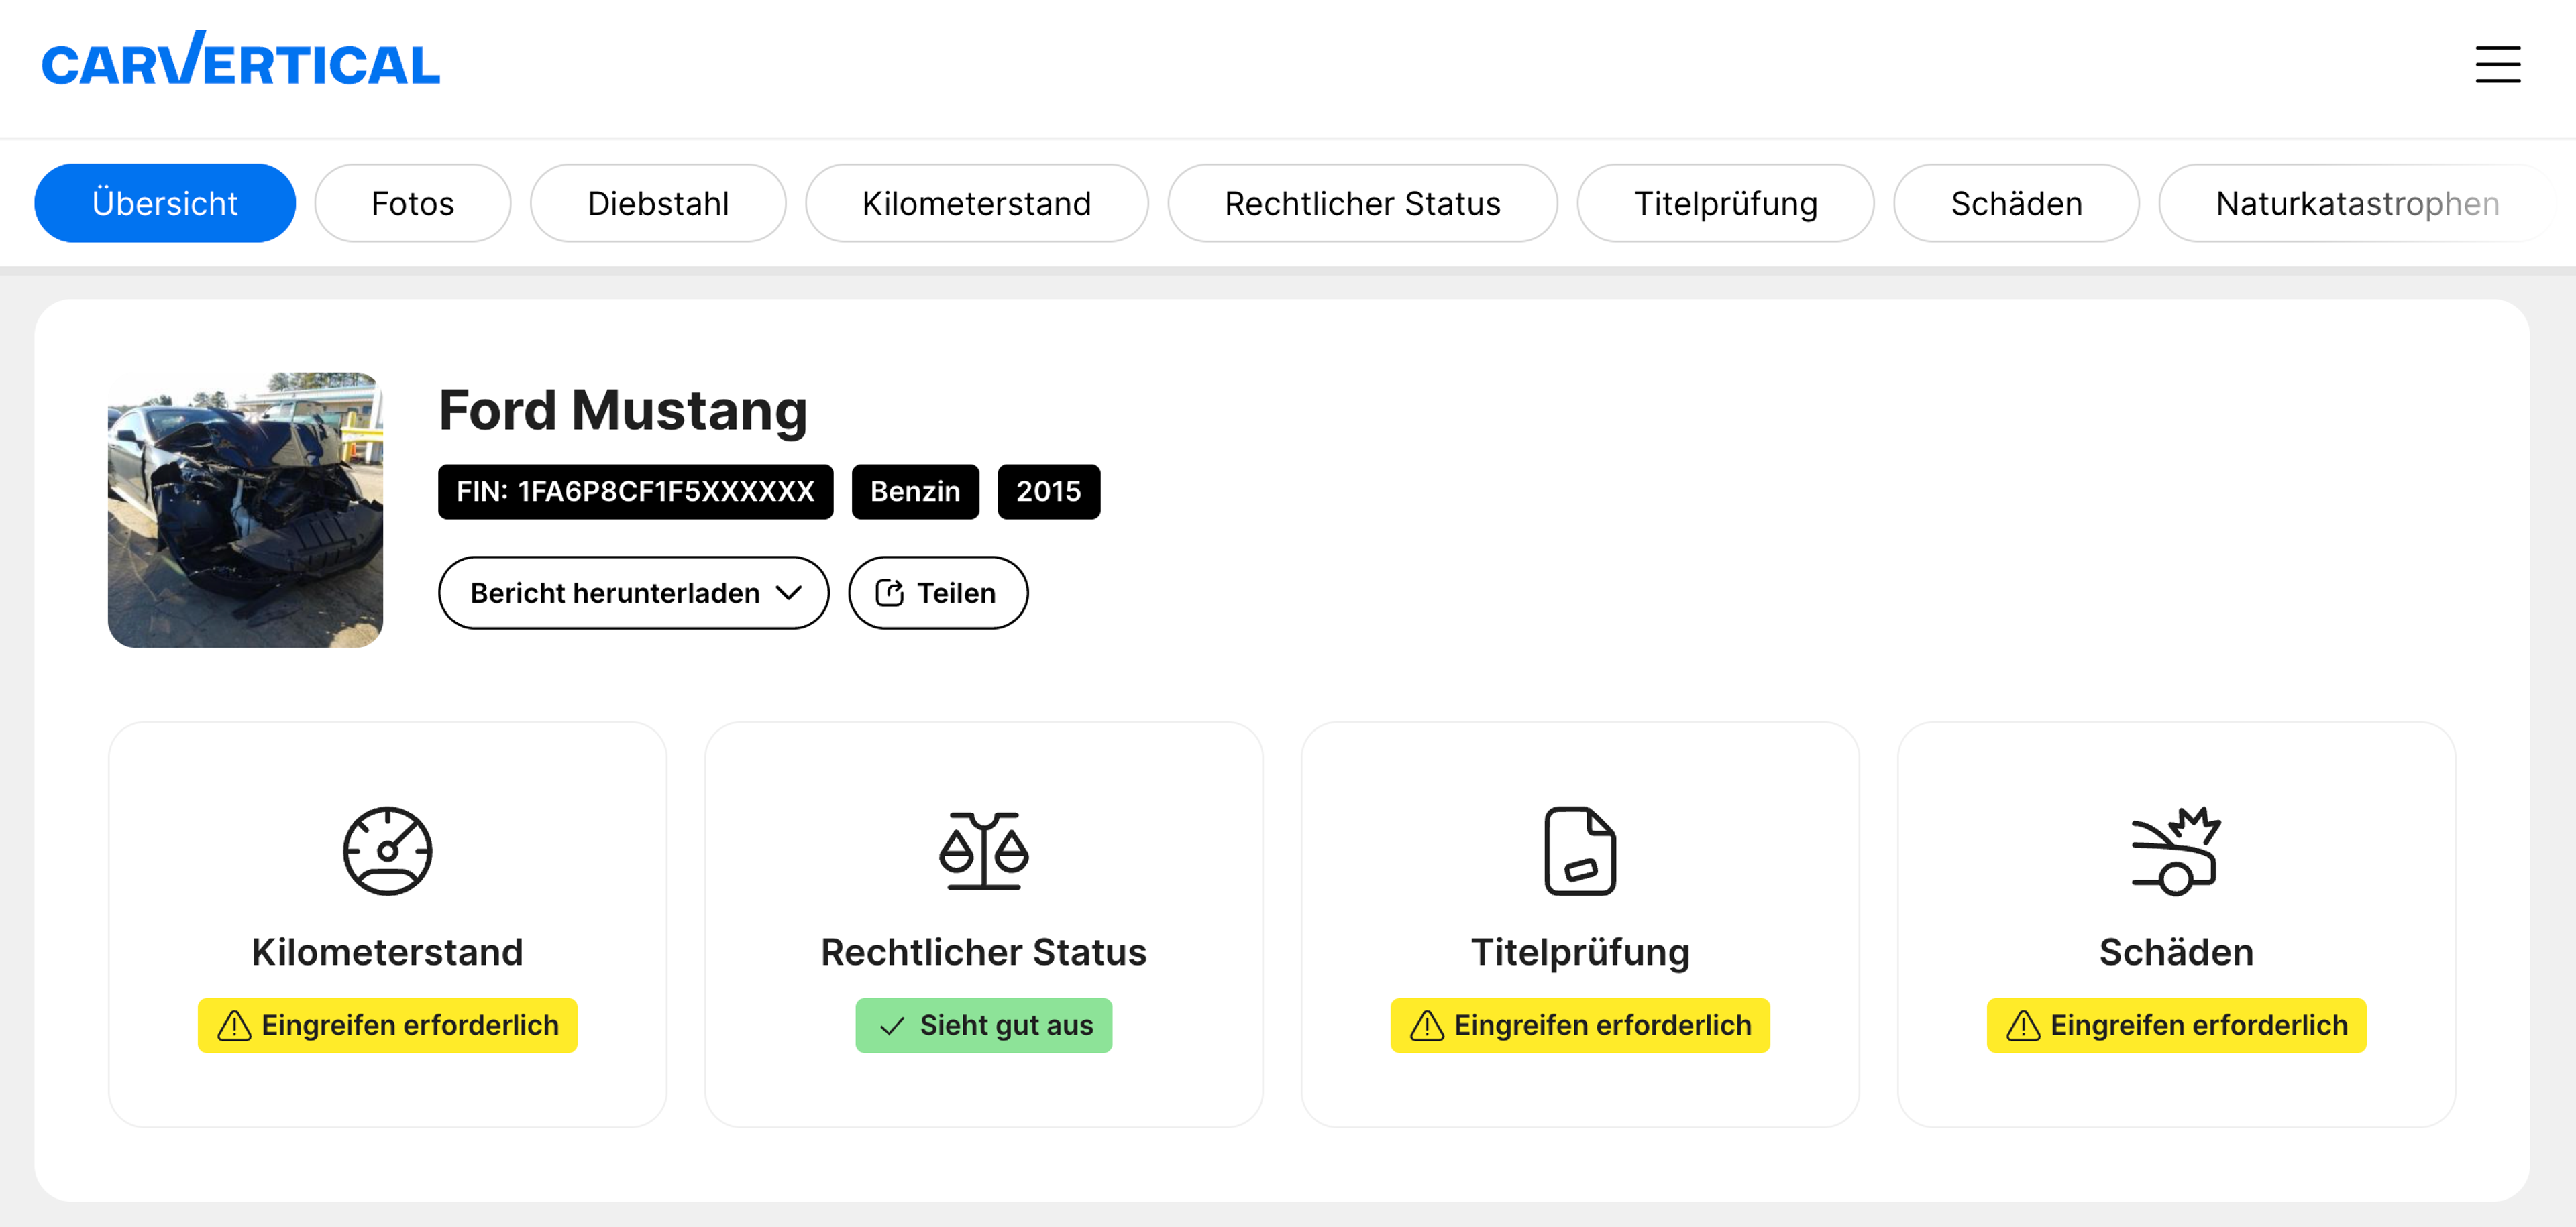The width and height of the screenshot is (2576, 1227).
Task: Select the Naturkatastrophen tab
Action: (x=2358, y=203)
